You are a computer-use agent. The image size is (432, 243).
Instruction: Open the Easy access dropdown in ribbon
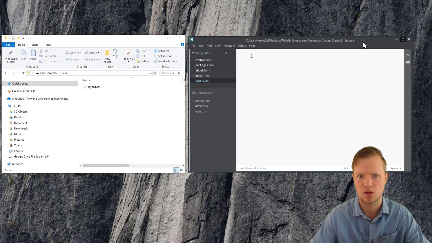(116, 56)
